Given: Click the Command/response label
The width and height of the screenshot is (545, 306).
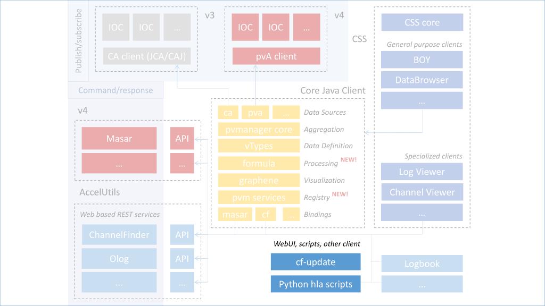Looking at the screenshot, I should point(115,90).
